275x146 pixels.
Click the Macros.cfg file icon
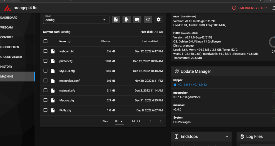coord(53,100)
